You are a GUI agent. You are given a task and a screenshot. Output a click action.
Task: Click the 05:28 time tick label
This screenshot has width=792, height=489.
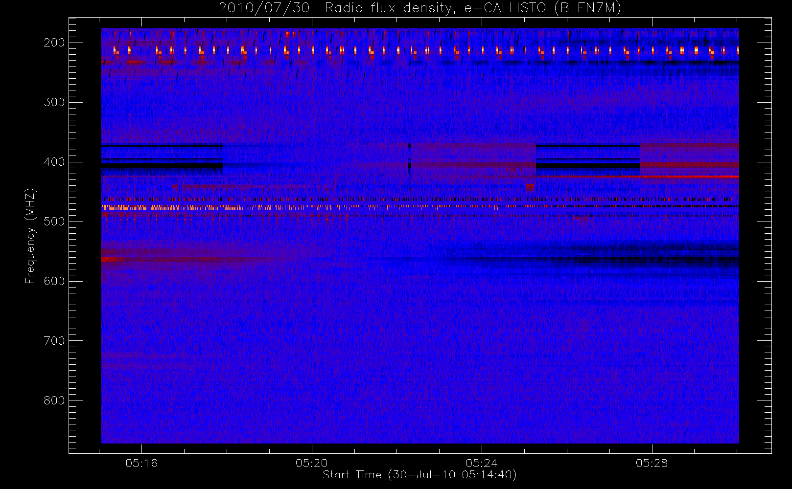click(652, 463)
